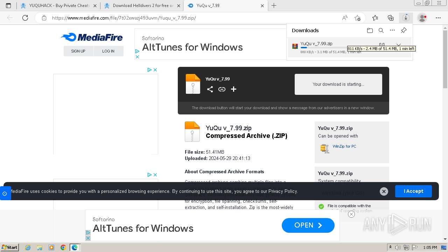
Task: Toggle the Downloads toolbar button
Action: click(x=406, y=18)
